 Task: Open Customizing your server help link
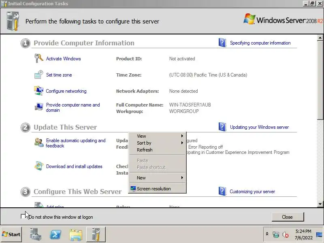click(252, 192)
